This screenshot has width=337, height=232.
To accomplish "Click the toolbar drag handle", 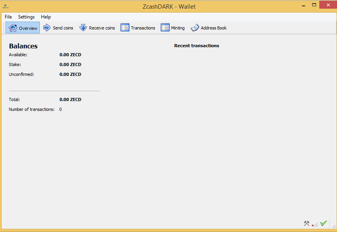I will click(x=4, y=28).
